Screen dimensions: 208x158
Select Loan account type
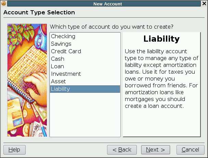[x=57, y=66]
